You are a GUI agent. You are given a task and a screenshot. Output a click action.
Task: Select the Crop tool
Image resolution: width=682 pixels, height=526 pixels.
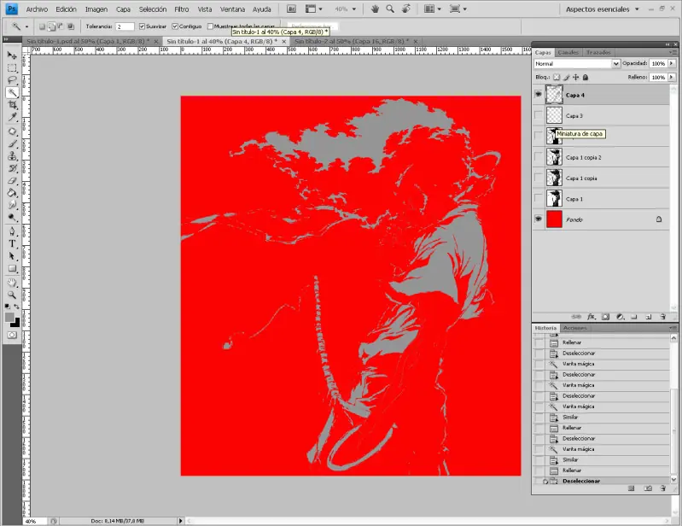coord(12,104)
